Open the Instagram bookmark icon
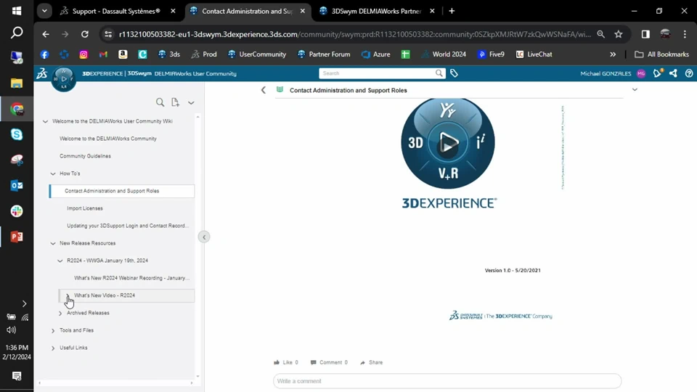This screenshot has width=697, height=392. [83, 54]
